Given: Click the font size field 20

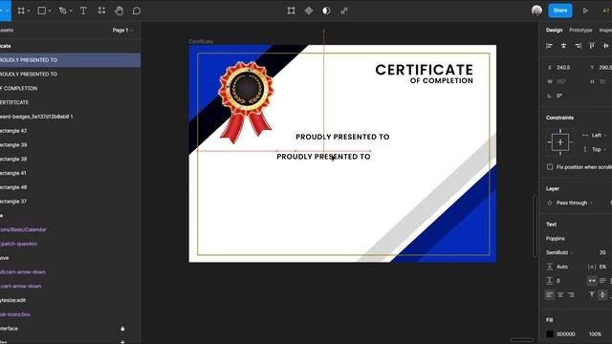Looking at the screenshot, I should [x=602, y=252].
